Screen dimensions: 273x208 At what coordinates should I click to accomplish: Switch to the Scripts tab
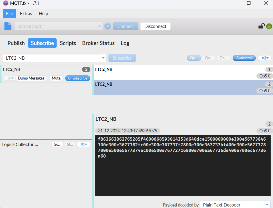(68, 43)
